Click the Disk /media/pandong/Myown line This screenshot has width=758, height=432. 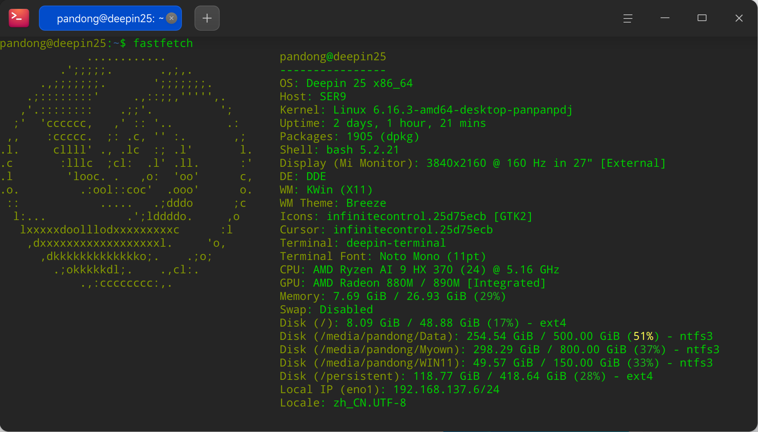pos(499,350)
